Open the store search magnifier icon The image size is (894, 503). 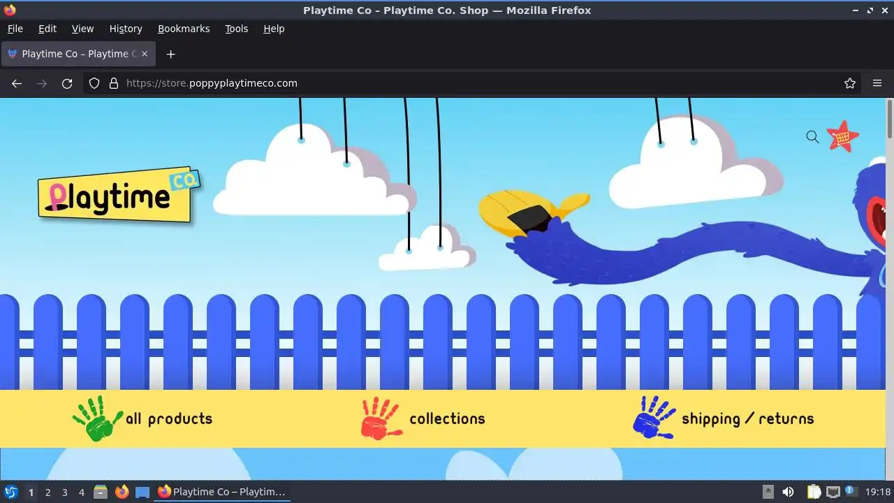pyautogui.click(x=812, y=137)
